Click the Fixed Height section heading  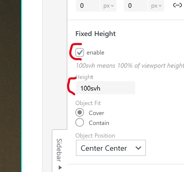95,34
